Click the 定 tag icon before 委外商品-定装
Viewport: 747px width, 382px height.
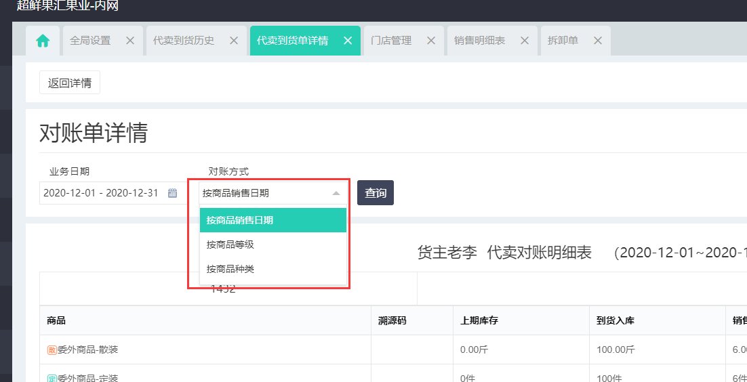(52, 379)
